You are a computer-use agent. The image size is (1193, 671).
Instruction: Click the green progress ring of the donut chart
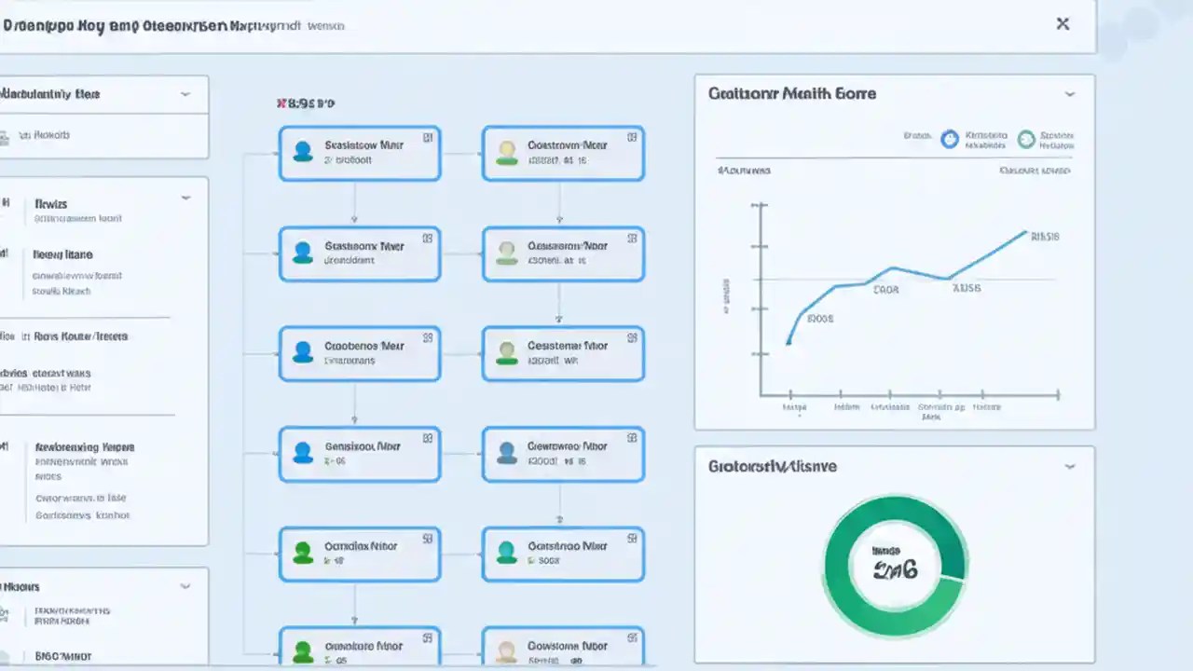pos(895,510)
